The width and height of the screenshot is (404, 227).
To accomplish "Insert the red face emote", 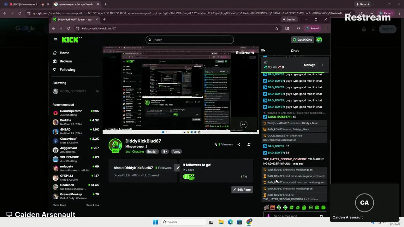I will click(x=272, y=207).
